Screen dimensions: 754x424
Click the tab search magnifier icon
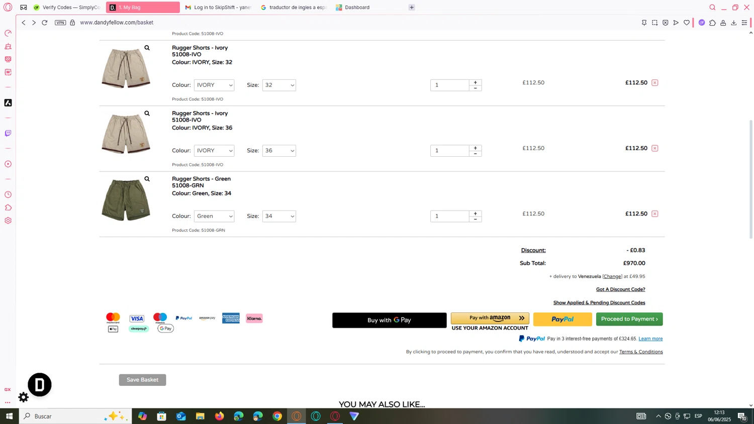click(712, 7)
